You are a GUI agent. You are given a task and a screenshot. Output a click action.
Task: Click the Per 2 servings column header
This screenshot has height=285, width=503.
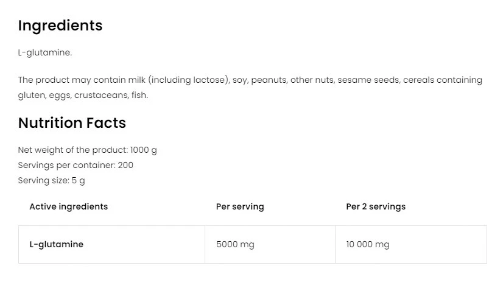point(376,206)
